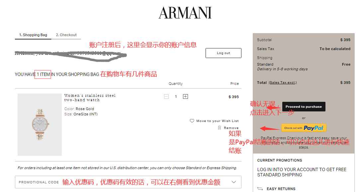Viewport: 358px width, 192px height.
Task: Open the rose gold watch thumbnail
Action: click(x=40, y=124)
